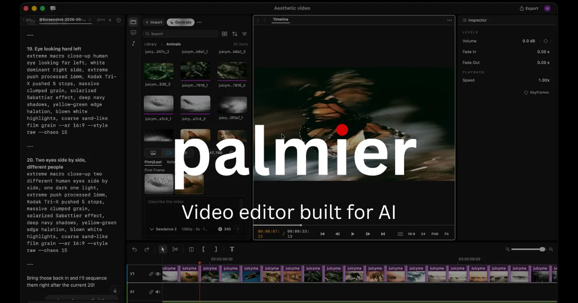Click the Export button
578x303 pixels.
[x=529, y=8]
